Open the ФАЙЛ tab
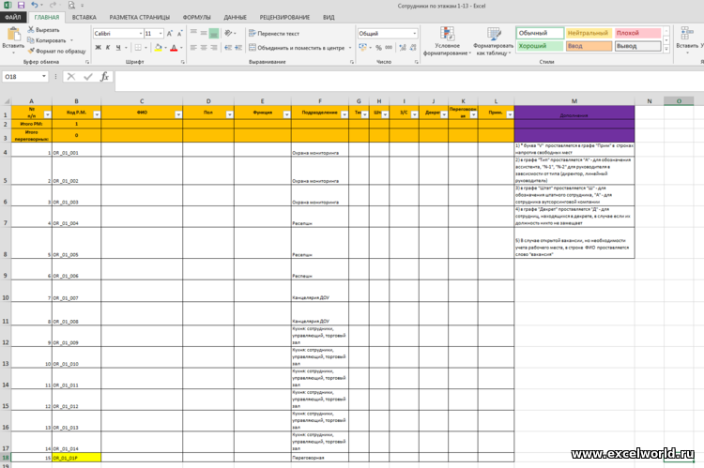Screen dimensions: 704x468 13,17
